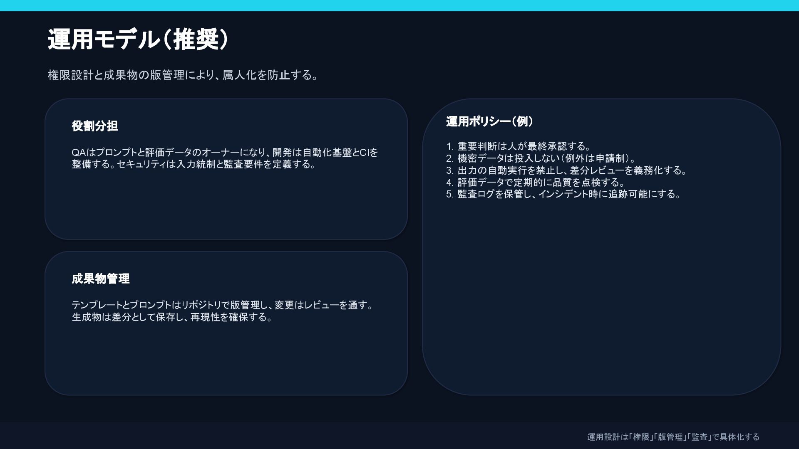Select the subtitle about 権限設計と版管理
The height and width of the screenshot is (449, 799).
pos(183,75)
